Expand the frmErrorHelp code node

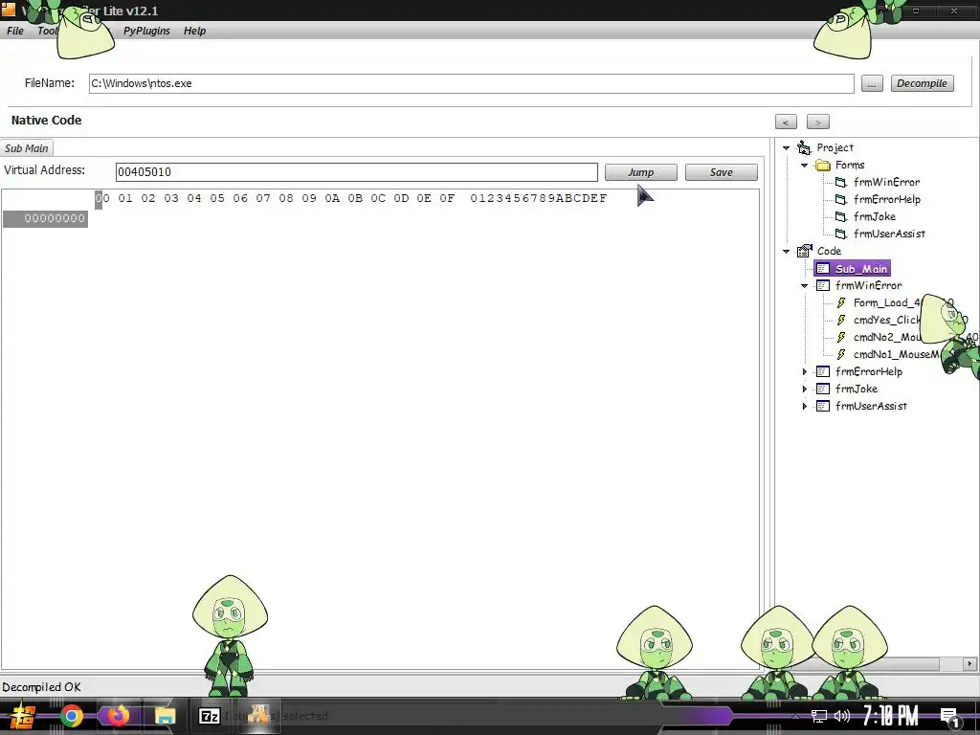(x=804, y=372)
